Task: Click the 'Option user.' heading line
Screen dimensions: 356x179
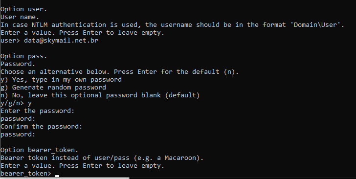Action: 23,9
